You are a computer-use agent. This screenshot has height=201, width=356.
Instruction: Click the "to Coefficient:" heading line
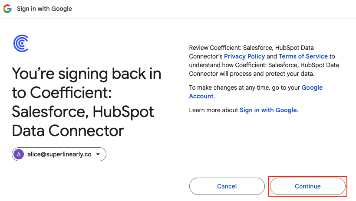pyautogui.click(x=68, y=93)
